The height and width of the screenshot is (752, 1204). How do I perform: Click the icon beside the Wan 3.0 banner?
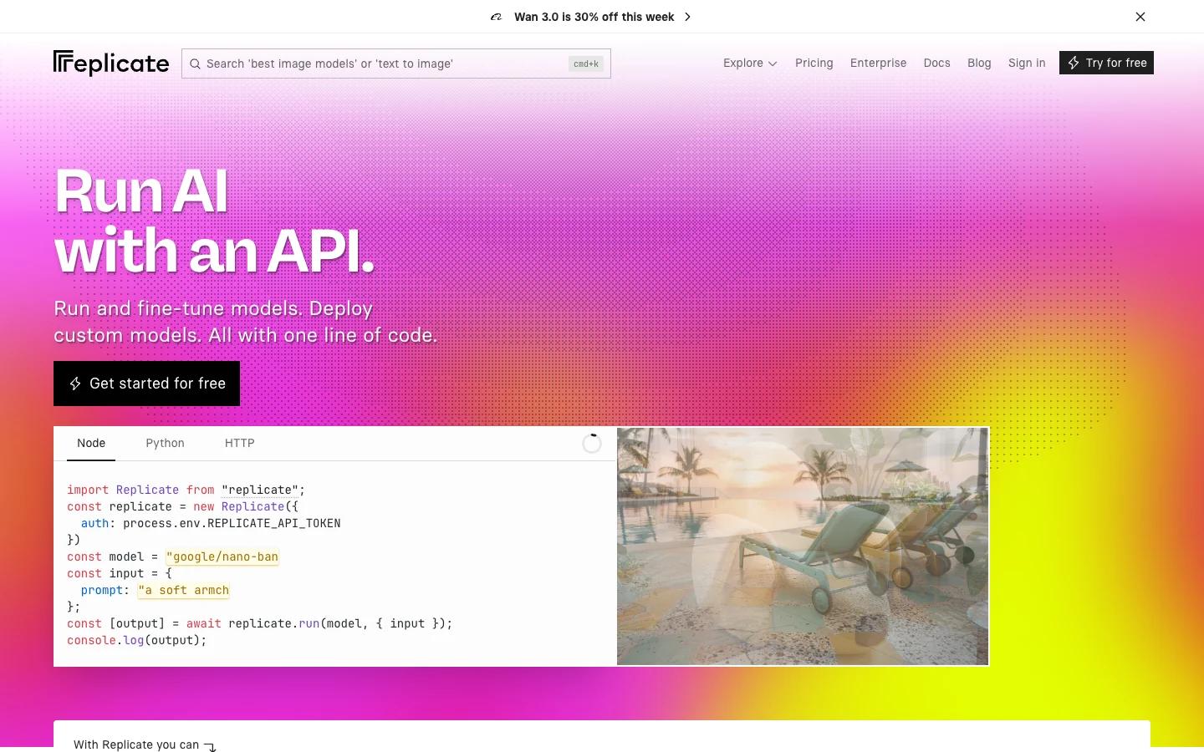[x=497, y=17]
